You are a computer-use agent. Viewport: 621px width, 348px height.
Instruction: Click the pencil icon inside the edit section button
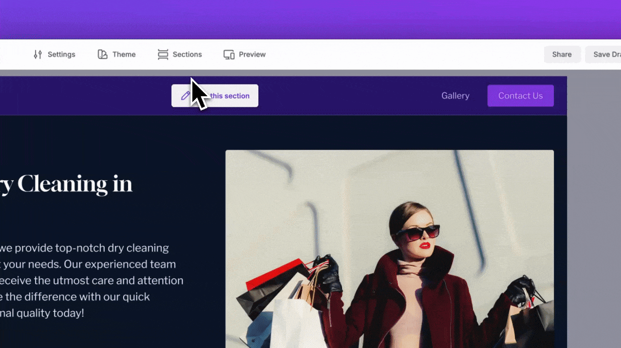(x=185, y=95)
